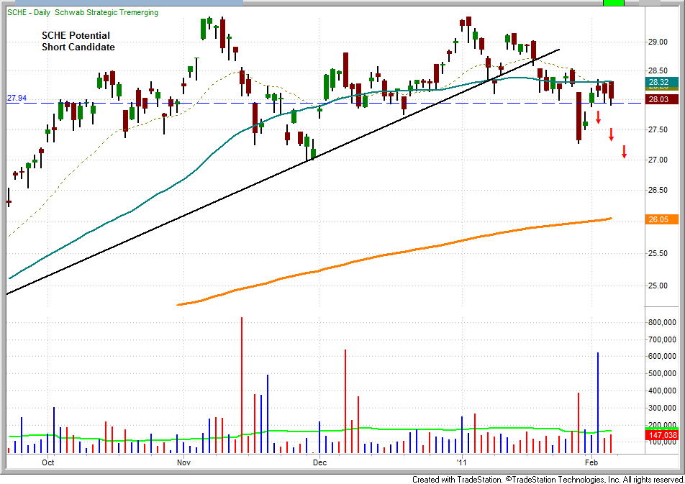Select the 300,000 volume axis label
Screen dimensions: 685x484
(662, 408)
